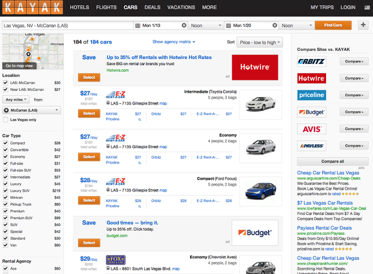
Task: Select the $28/day Compact Ford Focus
Action: click(89, 200)
